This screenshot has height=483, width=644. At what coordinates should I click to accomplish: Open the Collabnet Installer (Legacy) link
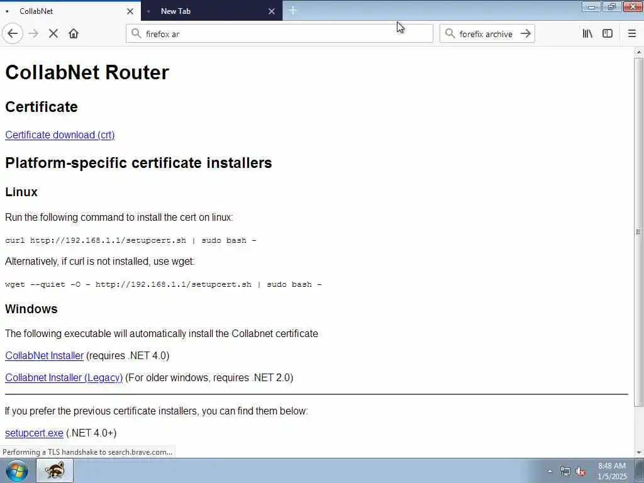point(64,377)
